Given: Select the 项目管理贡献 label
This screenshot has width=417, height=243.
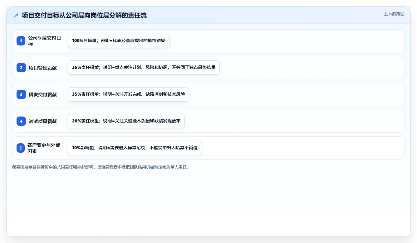Looking at the screenshot, I should [43, 68].
